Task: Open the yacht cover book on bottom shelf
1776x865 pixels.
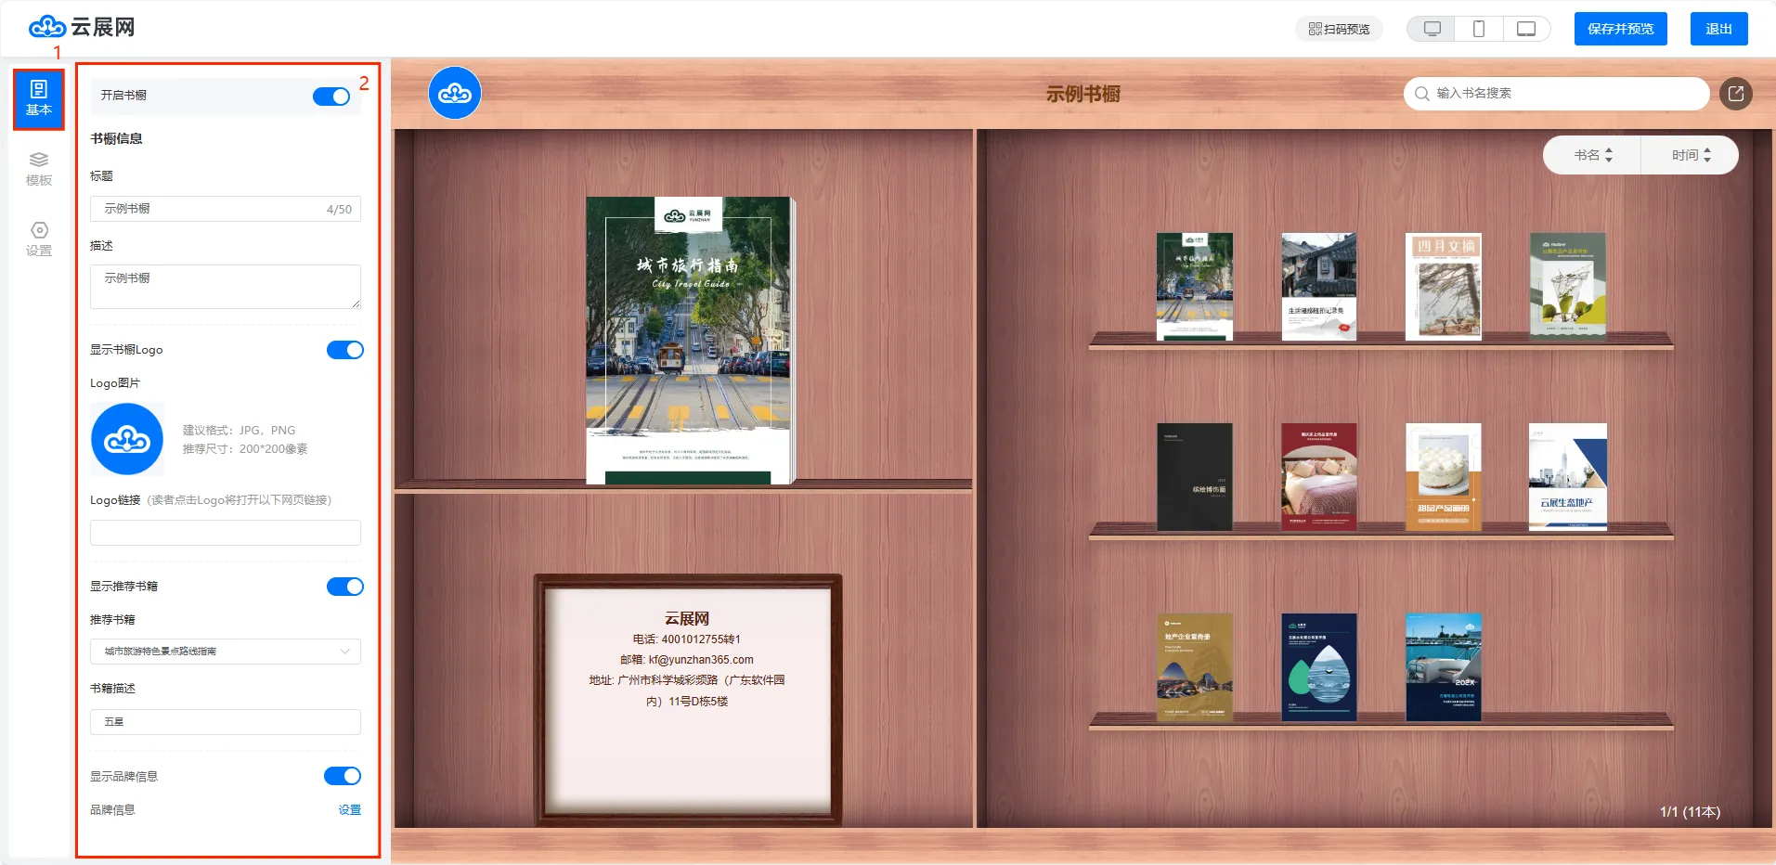Action: [1444, 666]
